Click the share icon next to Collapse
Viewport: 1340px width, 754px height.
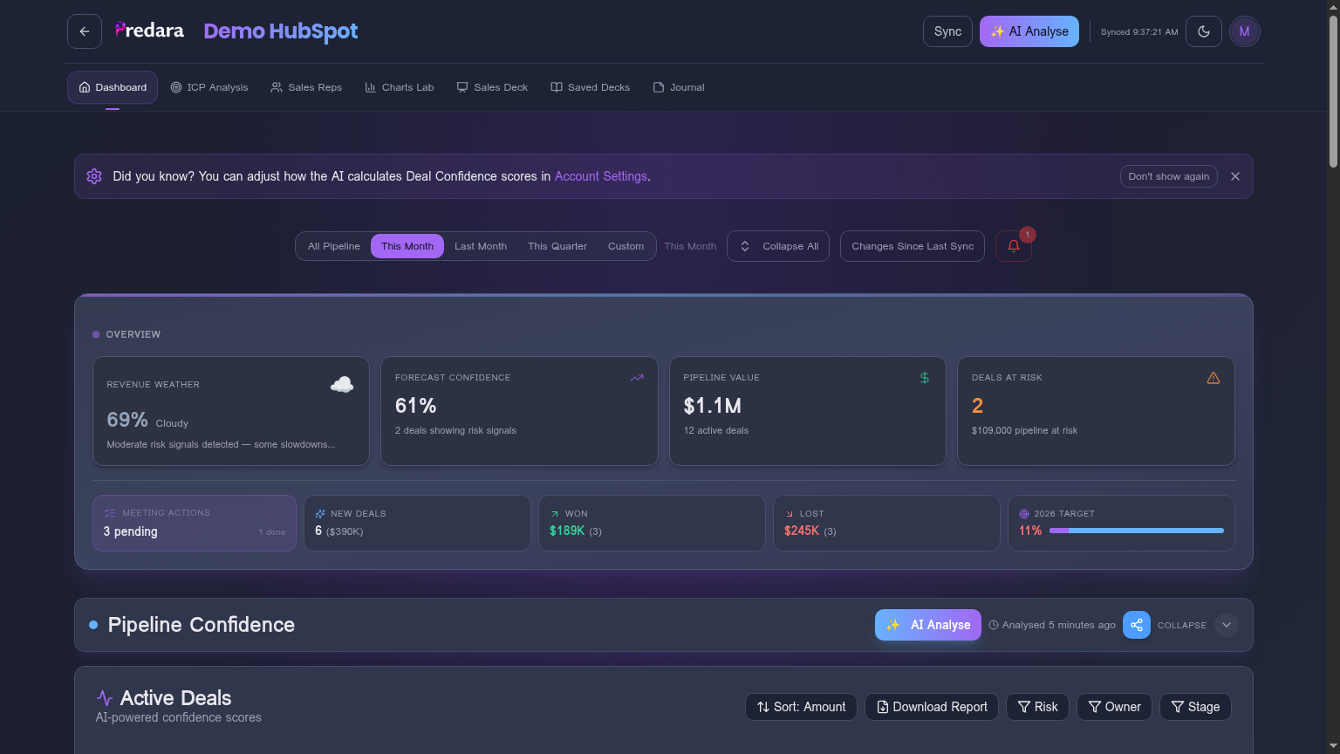1137,625
